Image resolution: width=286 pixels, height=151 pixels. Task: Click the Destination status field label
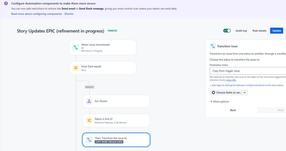(x=219, y=65)
